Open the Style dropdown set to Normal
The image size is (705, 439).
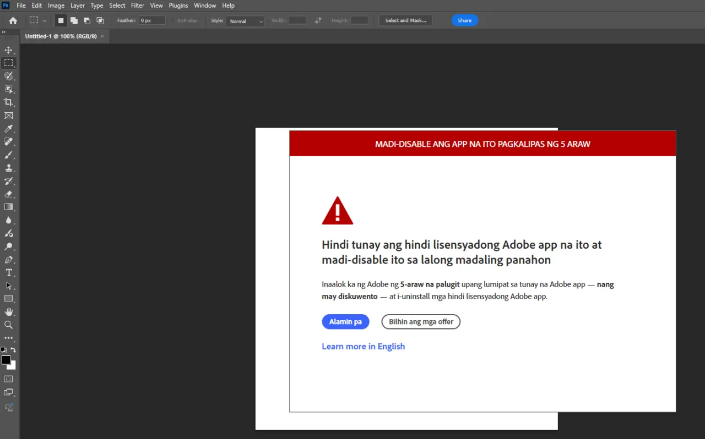tap(246, 21)
